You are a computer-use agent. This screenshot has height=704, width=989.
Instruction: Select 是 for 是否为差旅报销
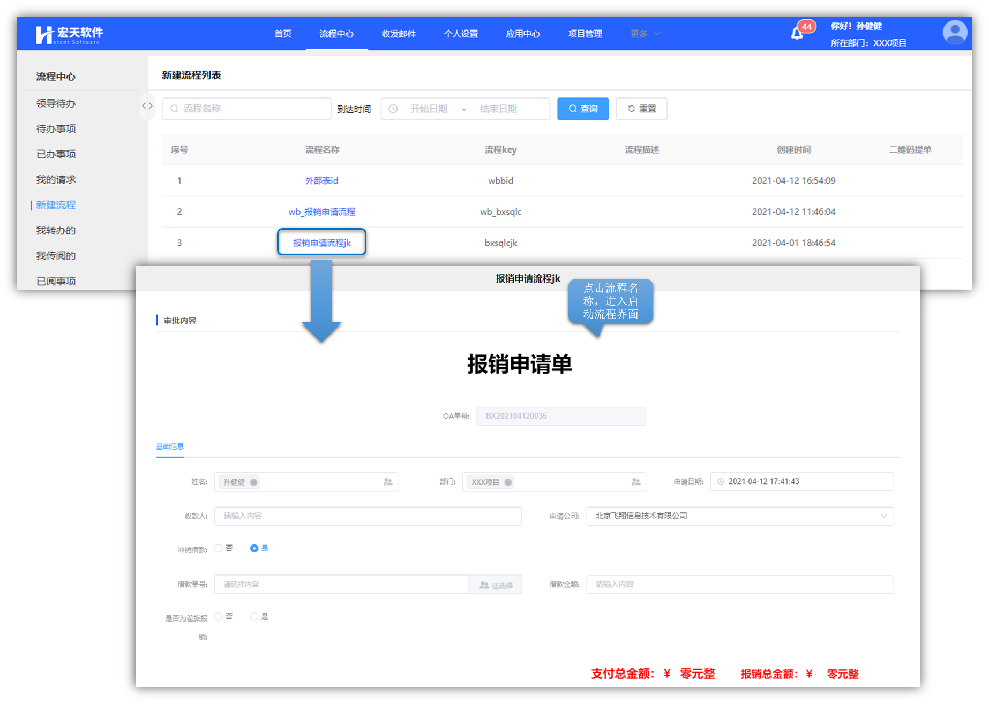(254, 617)
